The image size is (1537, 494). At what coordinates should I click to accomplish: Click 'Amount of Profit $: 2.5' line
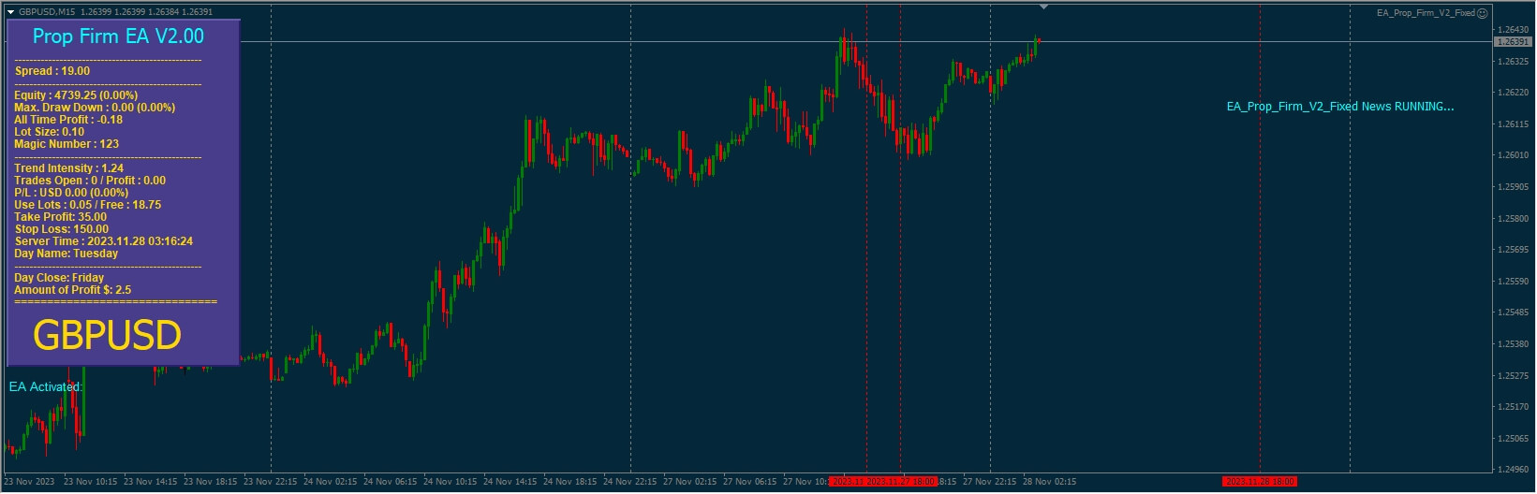click(x=72, y=290)
